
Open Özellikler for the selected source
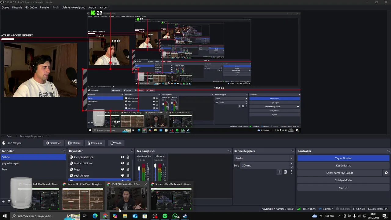pos(53,143)
